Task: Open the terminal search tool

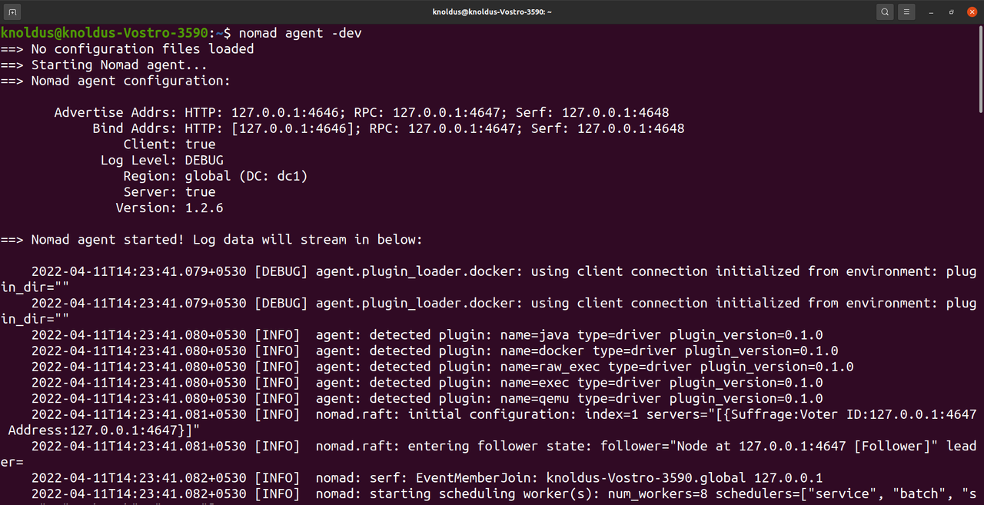Action: coord(885,12)
